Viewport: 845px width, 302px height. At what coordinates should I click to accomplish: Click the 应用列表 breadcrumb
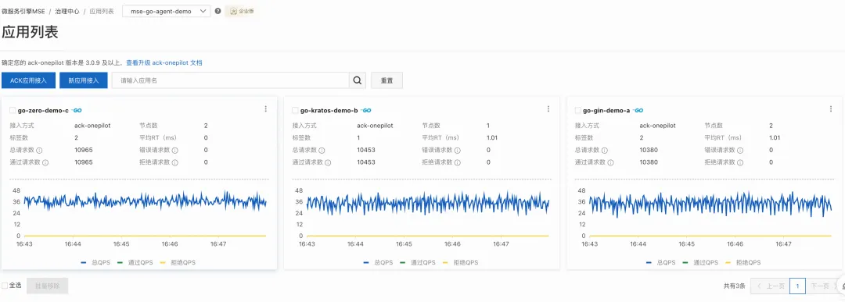pyautogui.click(x=101, y=11)
